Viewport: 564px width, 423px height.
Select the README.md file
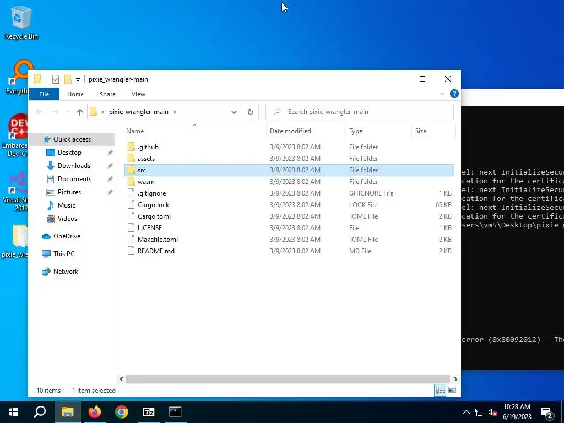289,251
